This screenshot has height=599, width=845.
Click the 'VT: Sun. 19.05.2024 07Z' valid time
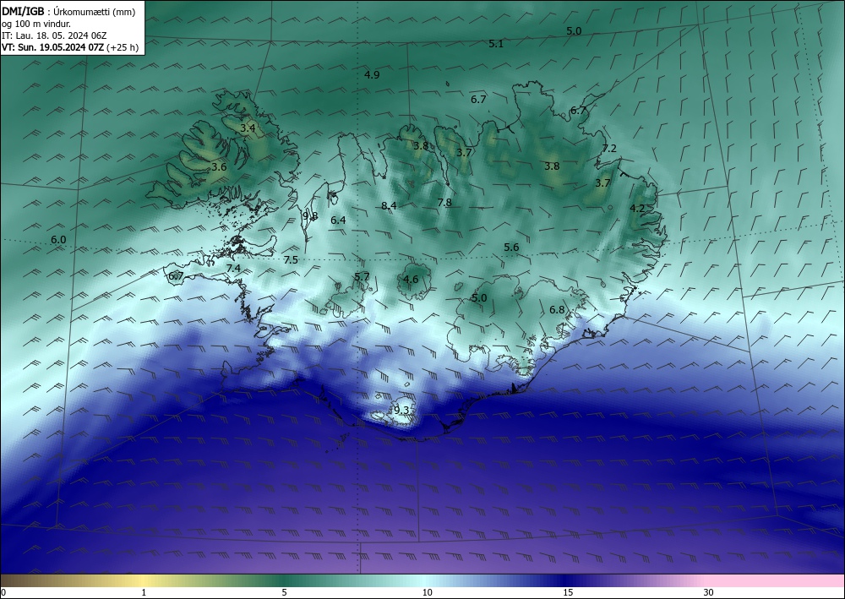[54, 47]
